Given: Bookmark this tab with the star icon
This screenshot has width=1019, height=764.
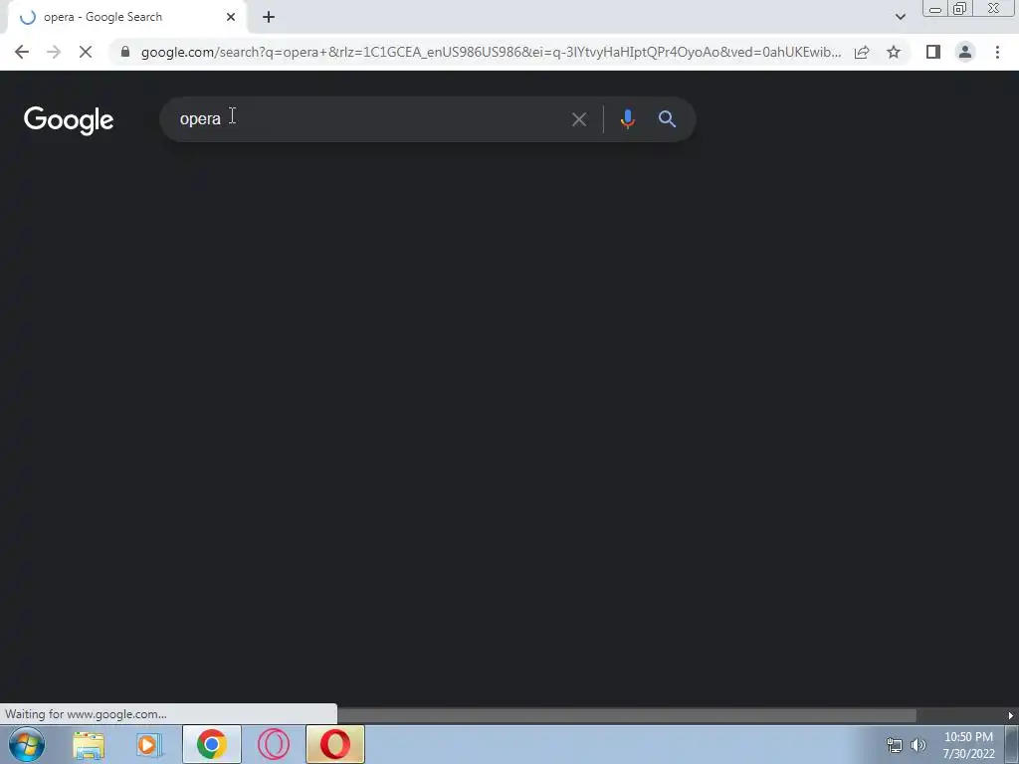Looking at the screenshot, I should tap(894, 52).
